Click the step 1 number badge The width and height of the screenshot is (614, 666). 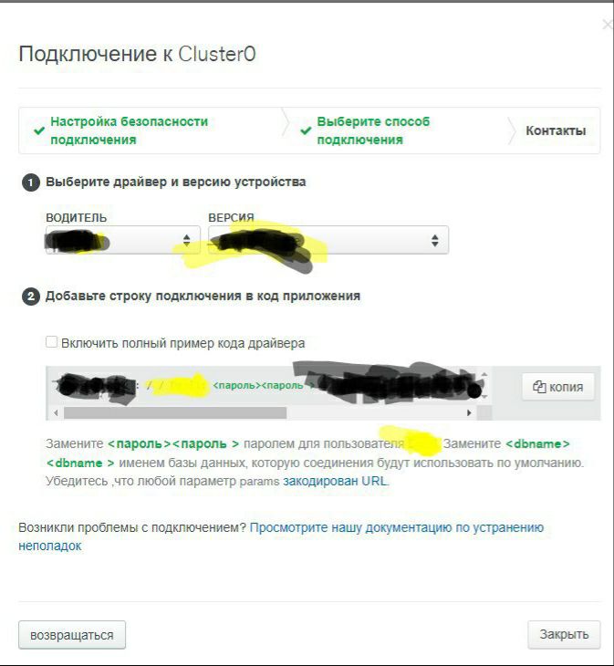[31, 182]
